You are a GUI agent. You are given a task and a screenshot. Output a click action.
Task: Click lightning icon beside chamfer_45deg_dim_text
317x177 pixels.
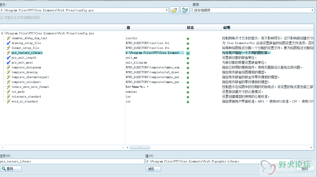click(8, 38)
